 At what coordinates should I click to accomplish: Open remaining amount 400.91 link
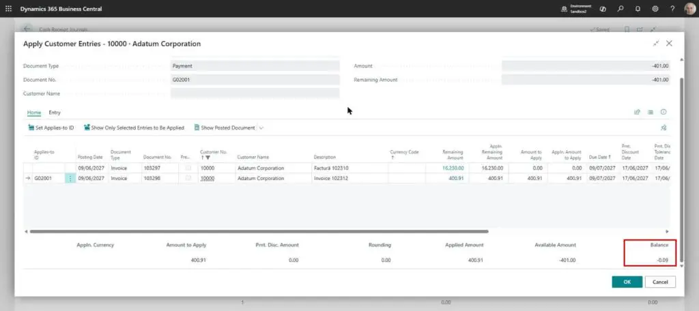click(457, 178)
